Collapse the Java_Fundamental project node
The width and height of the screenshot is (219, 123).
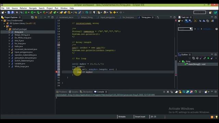point(2,20)
